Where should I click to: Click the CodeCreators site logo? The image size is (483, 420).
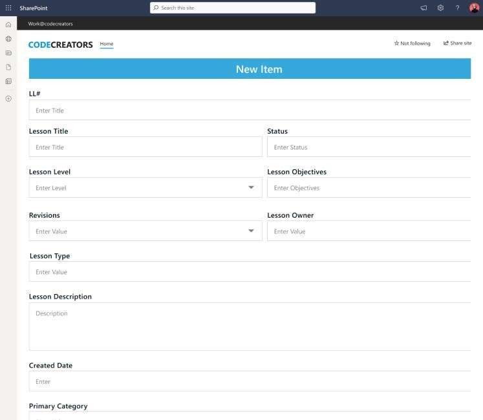[61, 45]
